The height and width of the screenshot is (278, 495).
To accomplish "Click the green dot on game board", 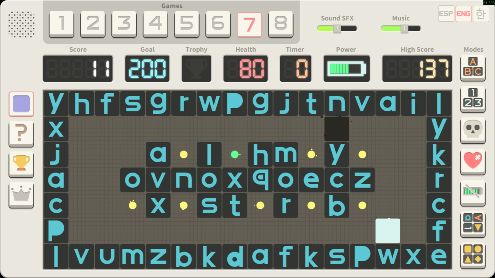I will coord(235,154).
